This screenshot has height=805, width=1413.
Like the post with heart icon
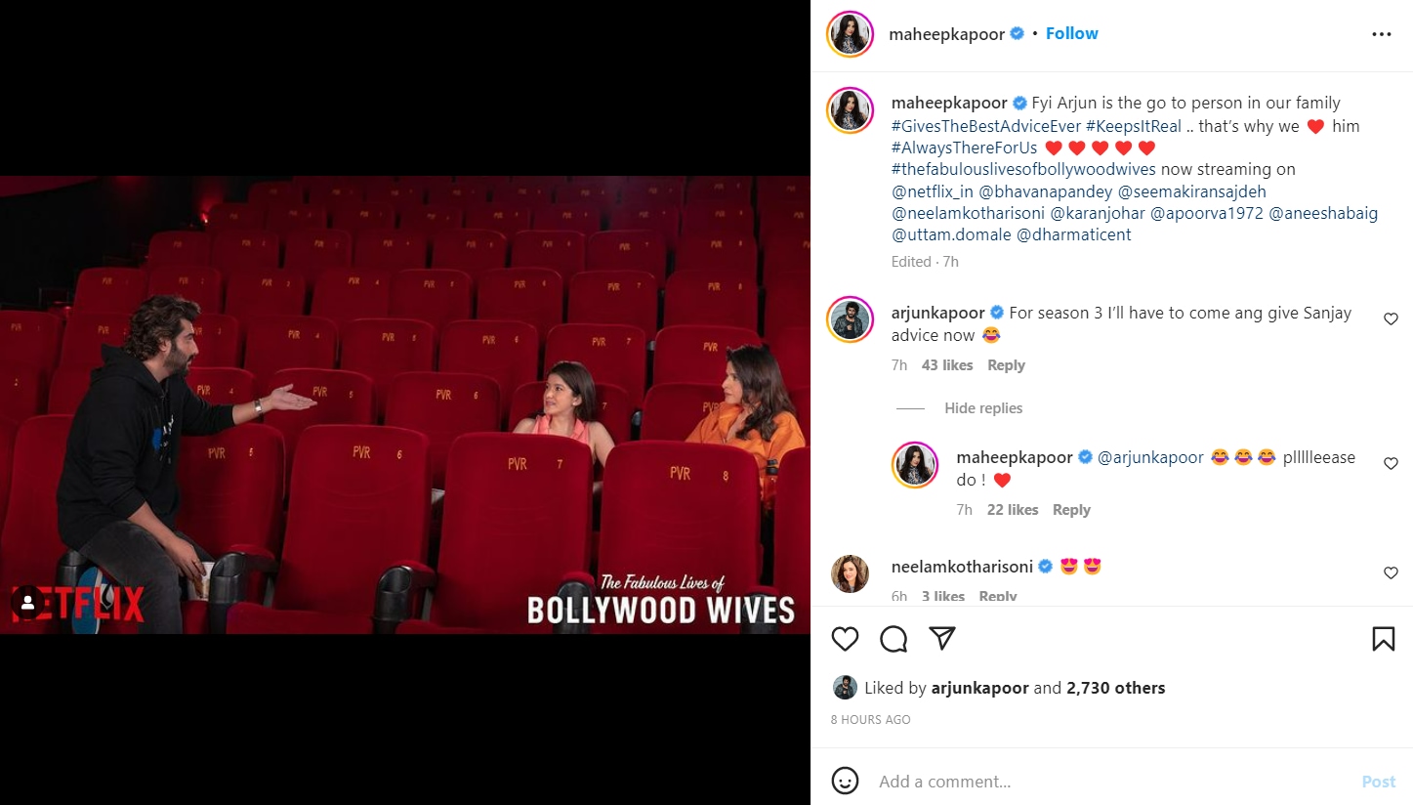[x=845, y=639]
